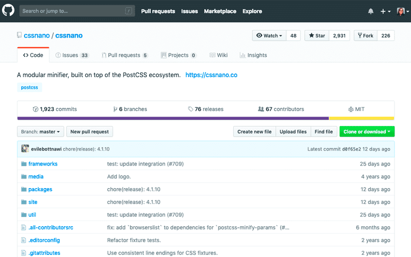Screen dimensions: 411x257
Task: Click the 76 releases tag icon
Action: pos(191,109)
